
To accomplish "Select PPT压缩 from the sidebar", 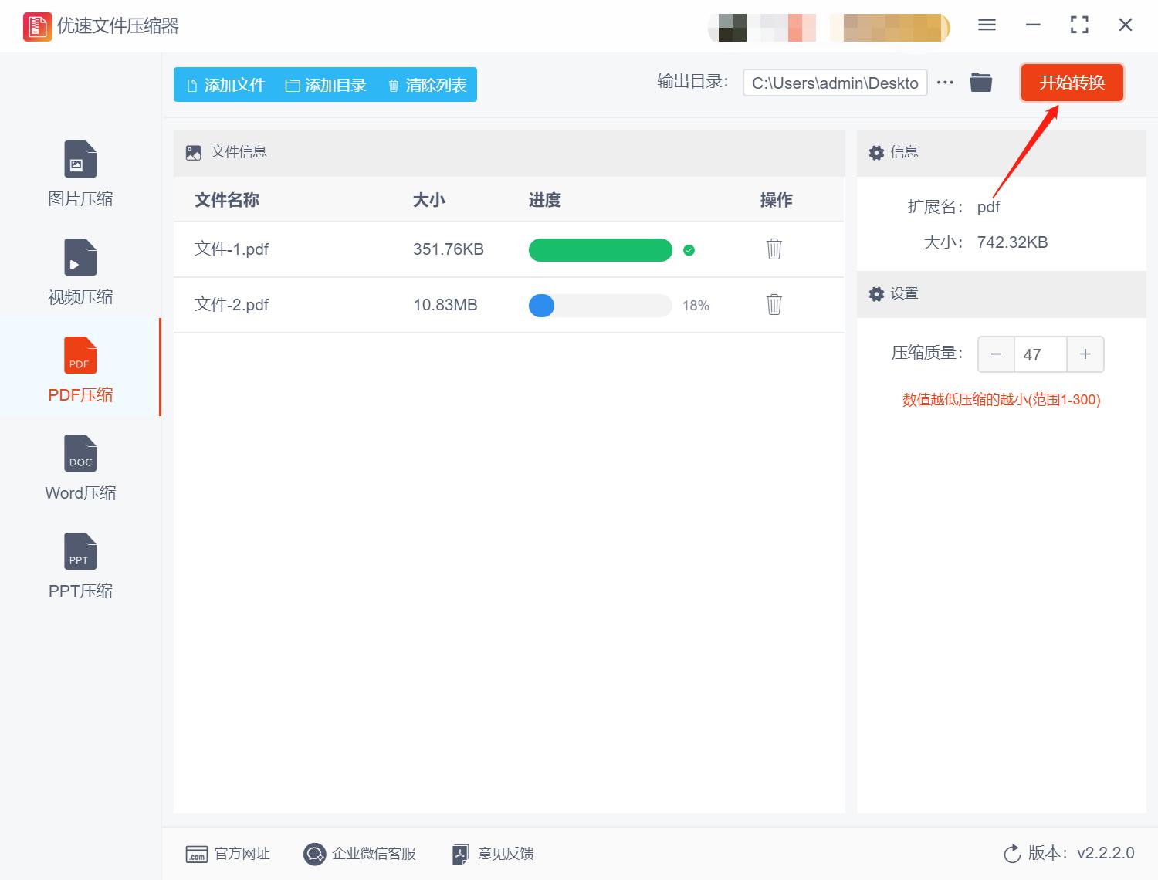I will point(80,566).
